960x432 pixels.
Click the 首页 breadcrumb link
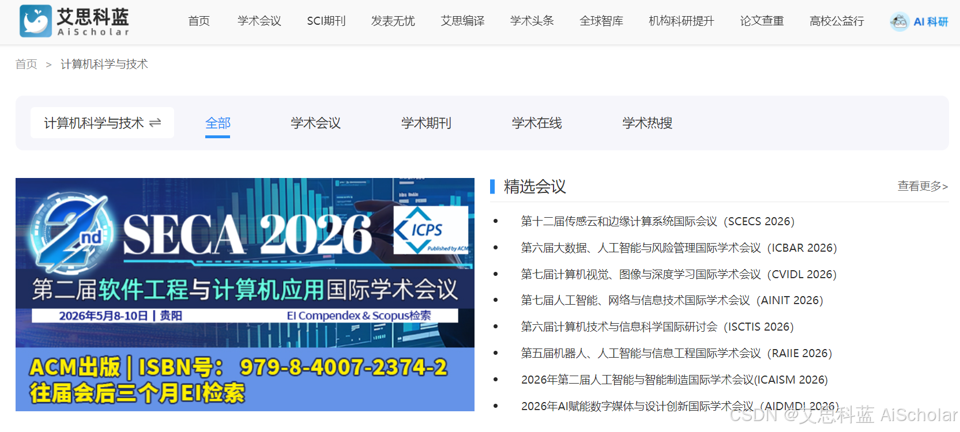pos(27,64)
